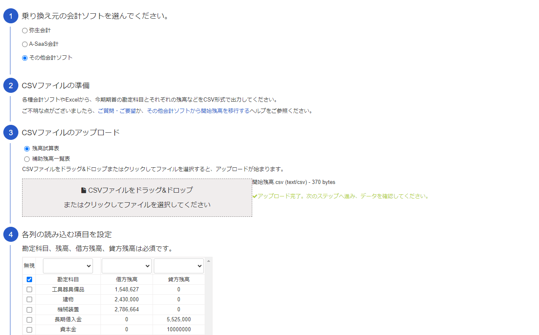539x335 pixels.
Task: Click the 長期借入金 account cell
Action: [68, 320]
